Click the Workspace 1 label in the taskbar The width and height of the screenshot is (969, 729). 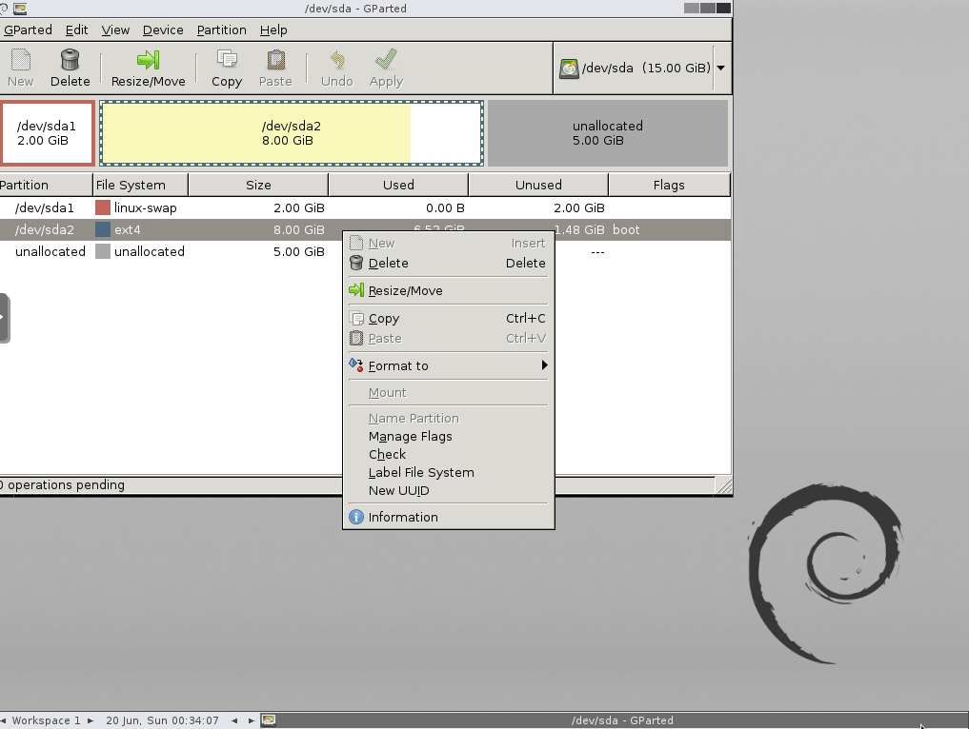pos(47,720)
